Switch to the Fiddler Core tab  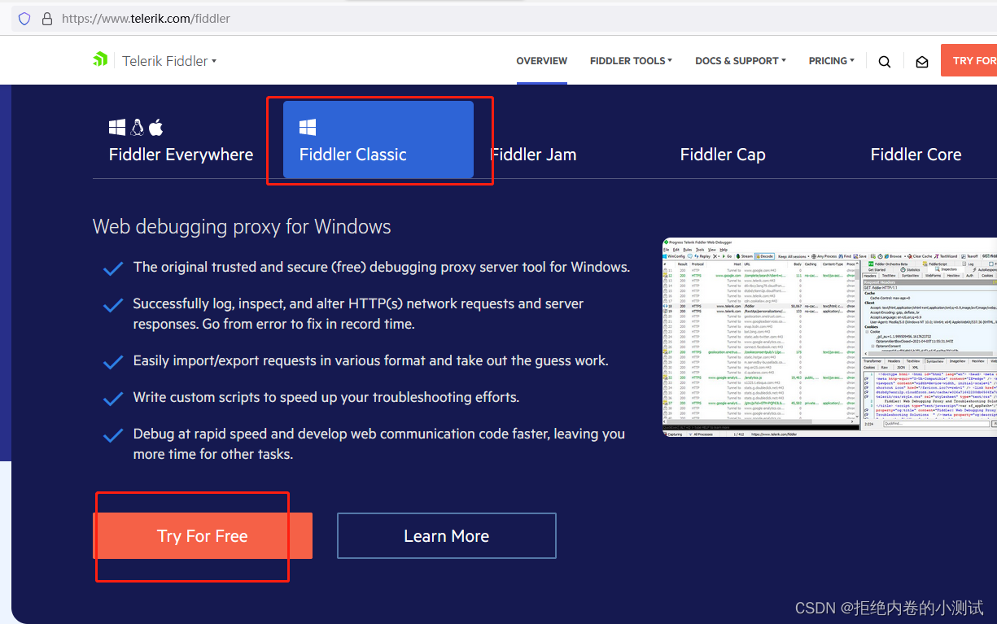tap(916, 154)
